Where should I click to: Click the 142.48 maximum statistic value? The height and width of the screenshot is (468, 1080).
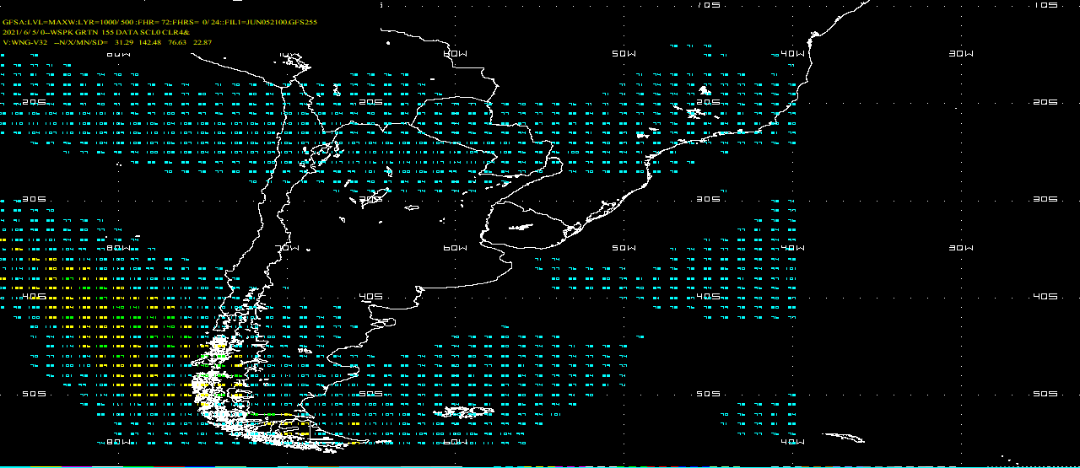pos(149,41)
